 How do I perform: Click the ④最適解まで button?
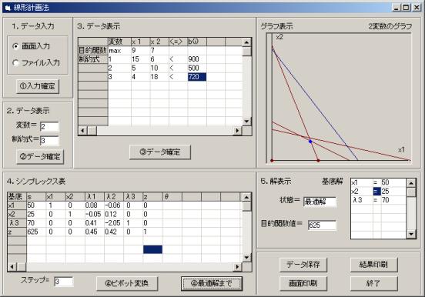(212, 283)
